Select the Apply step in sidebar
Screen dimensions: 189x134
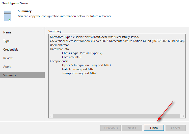pos(7,67)
